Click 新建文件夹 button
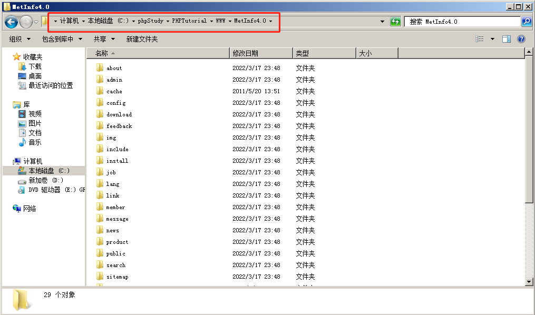The width and height of the screenshot is (535, 315). (x=142, y=39)
